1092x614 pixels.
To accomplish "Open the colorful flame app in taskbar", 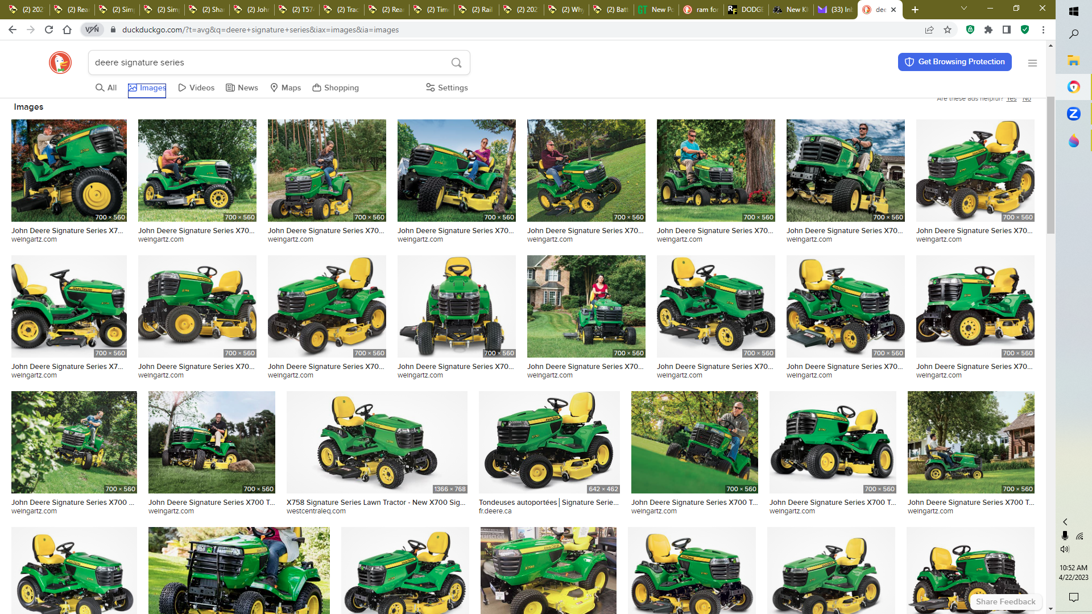I will point(1074,140).
